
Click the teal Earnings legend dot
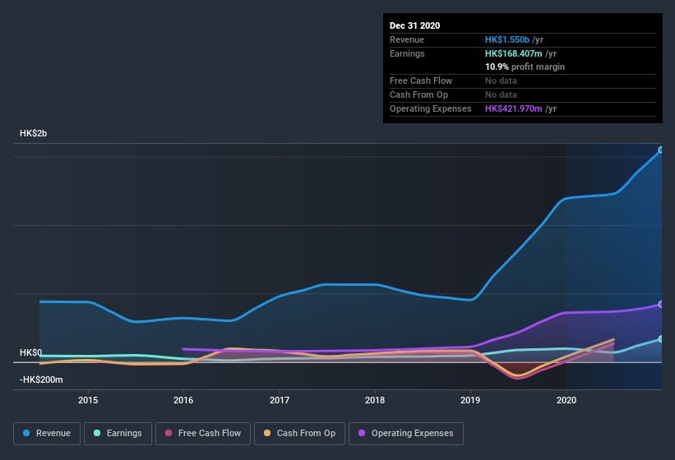point(98,433)
